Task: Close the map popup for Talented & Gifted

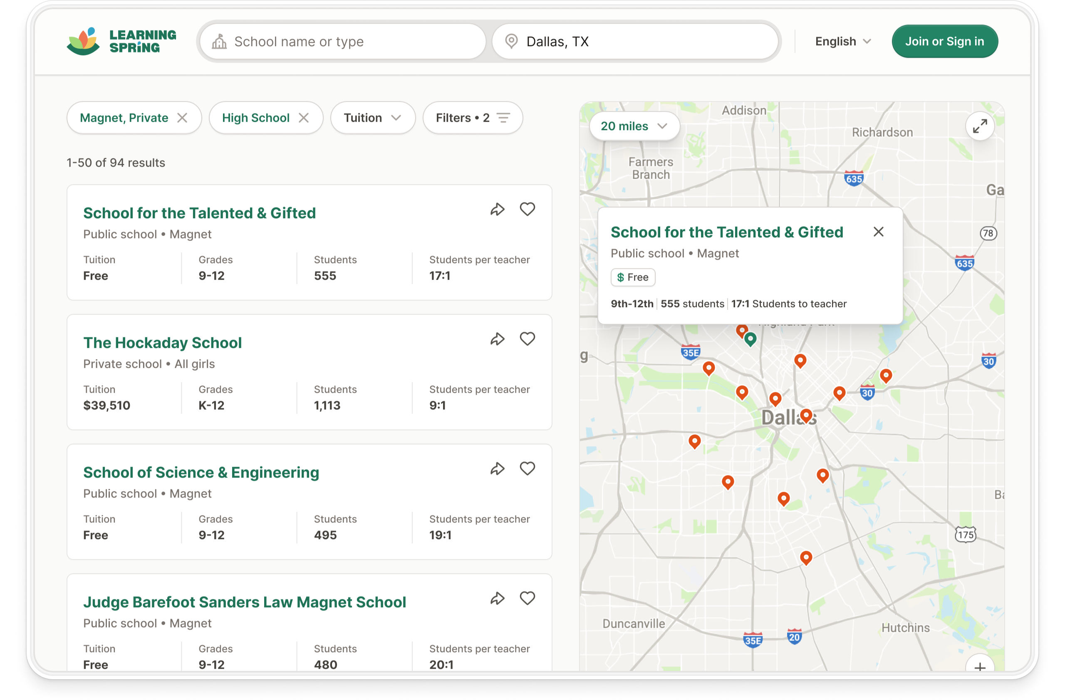Action: click(x=878, y=232)
